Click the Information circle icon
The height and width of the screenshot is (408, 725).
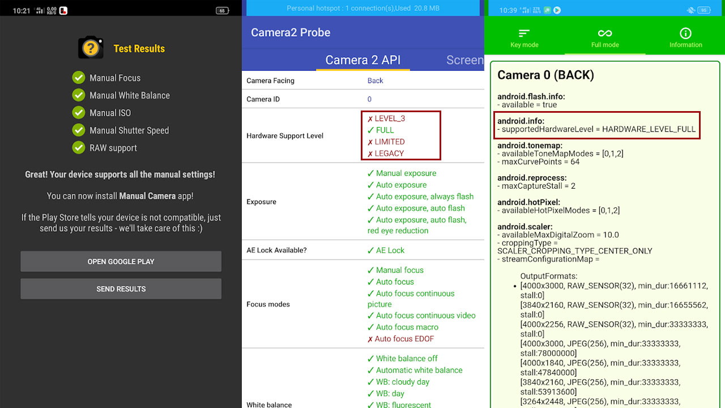coord(685,33)
